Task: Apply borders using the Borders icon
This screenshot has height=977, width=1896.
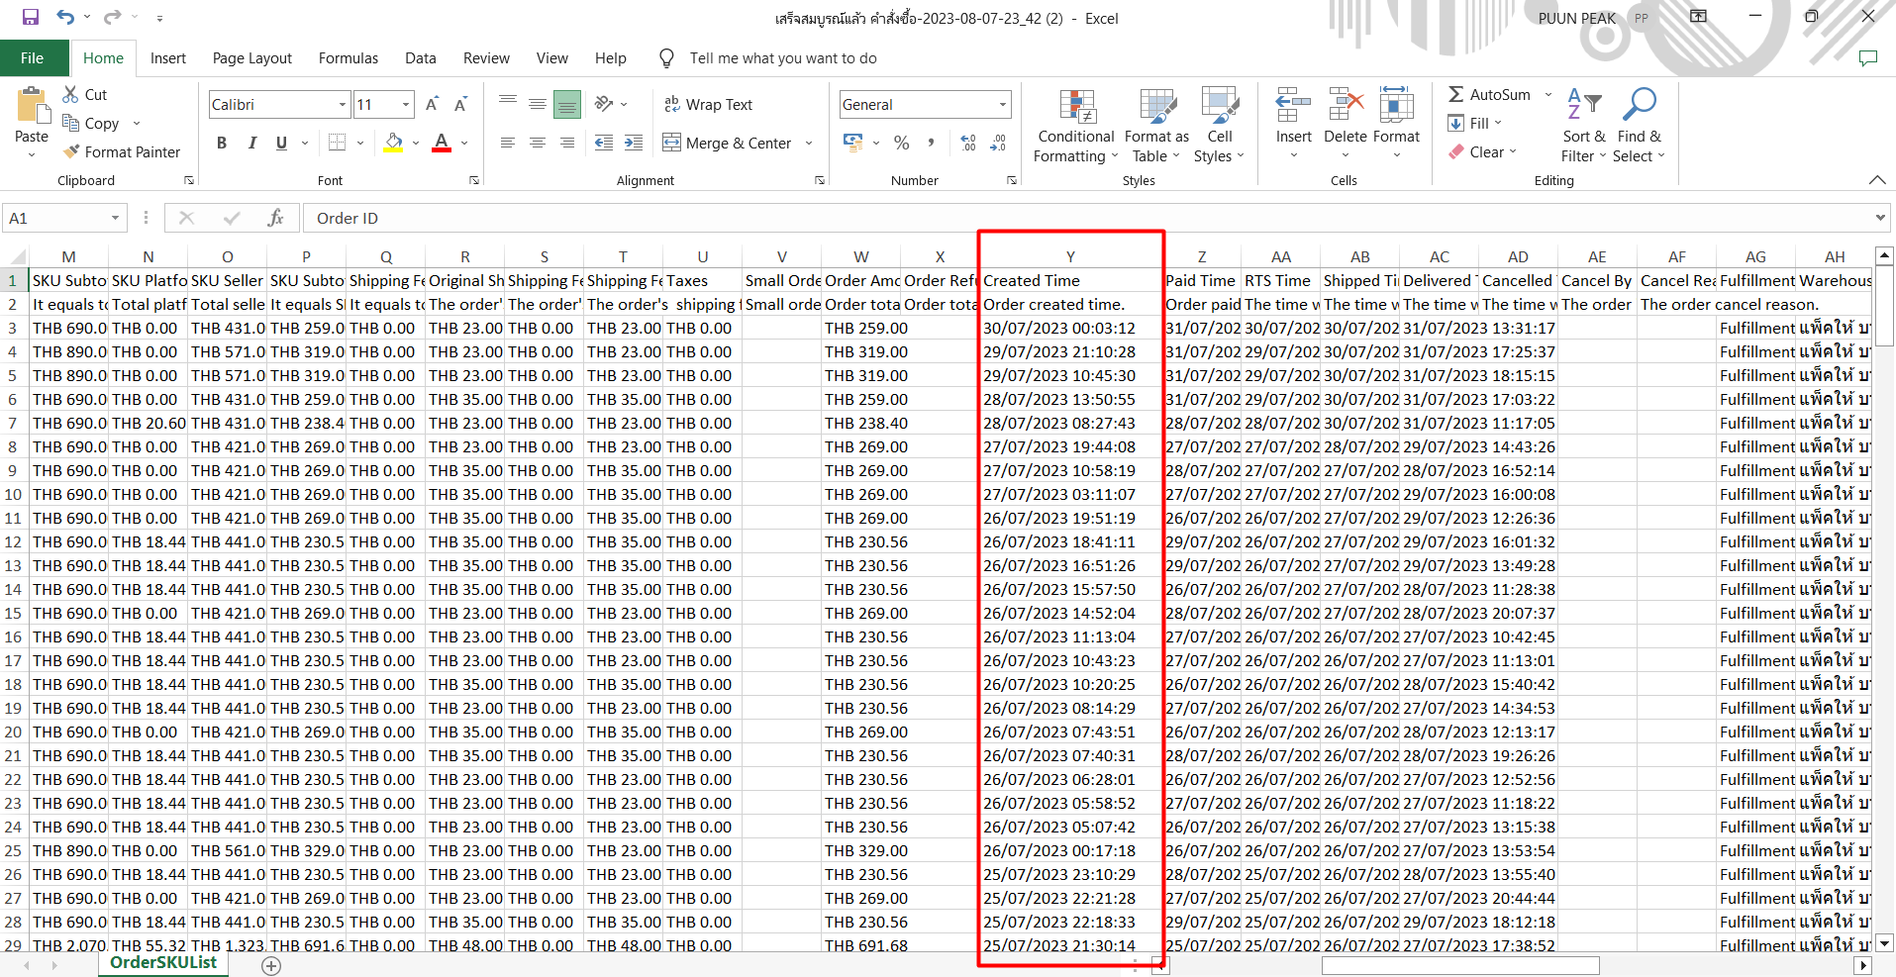Action: [337, 143]
